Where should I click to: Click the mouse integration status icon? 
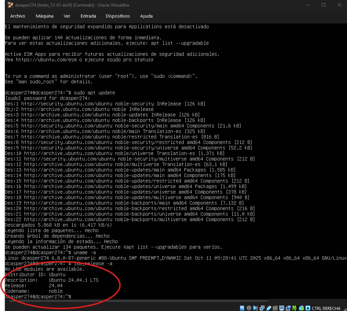(x=302, y=308)
